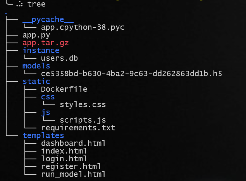Select the users.db file

[59, 58]
